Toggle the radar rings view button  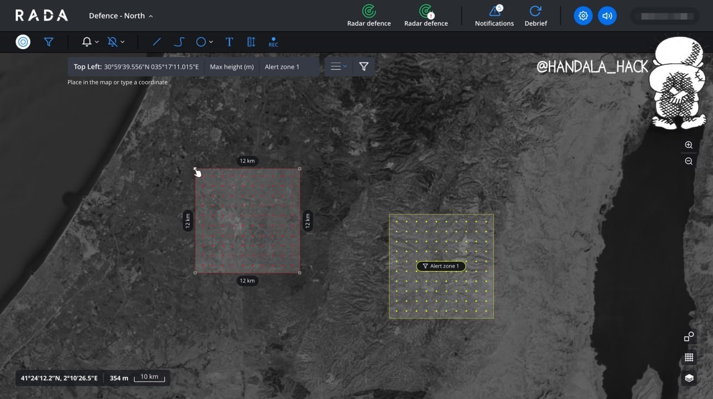pos(23,42)
